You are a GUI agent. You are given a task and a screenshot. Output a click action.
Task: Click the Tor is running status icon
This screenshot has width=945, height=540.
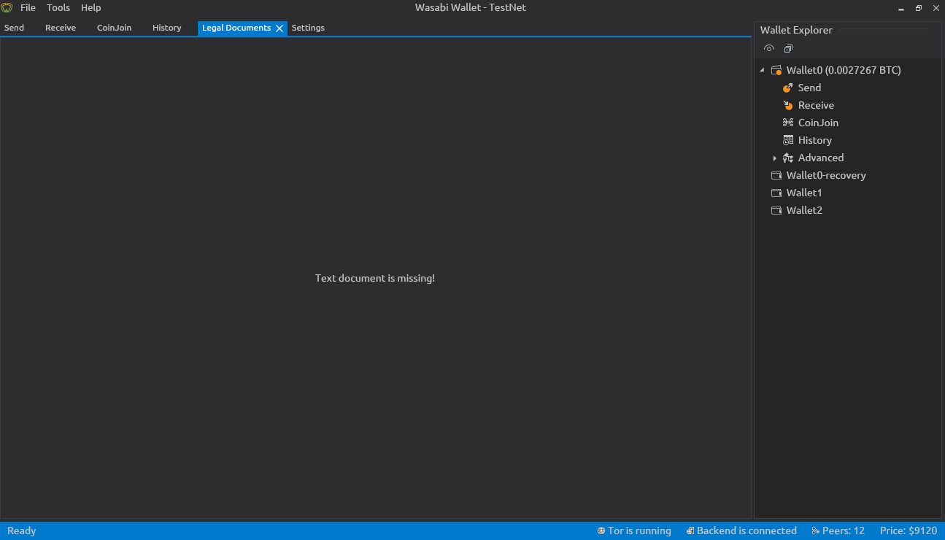601,531
